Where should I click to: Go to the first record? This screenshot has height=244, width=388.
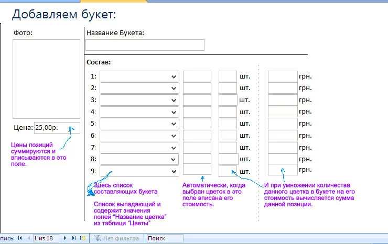pos(20,238)
